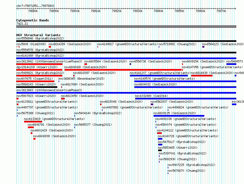Screen dimensions: 244x184
Task: Open nsv6606939 (Sedlazeck2020) variant
Action: click(x=55, y=136)
